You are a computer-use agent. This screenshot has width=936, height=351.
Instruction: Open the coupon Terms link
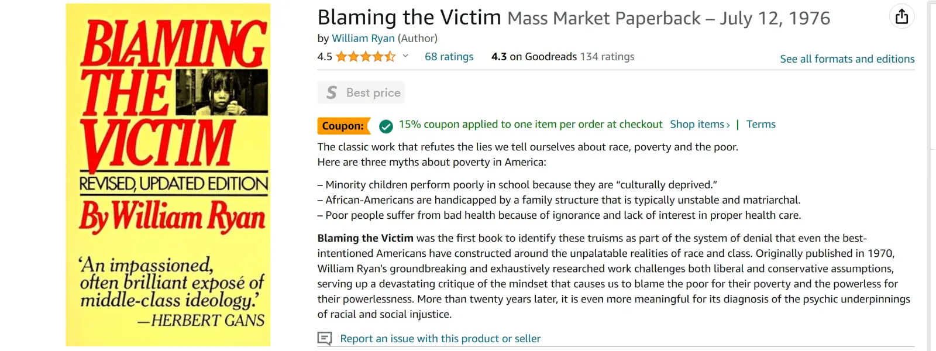760,125
